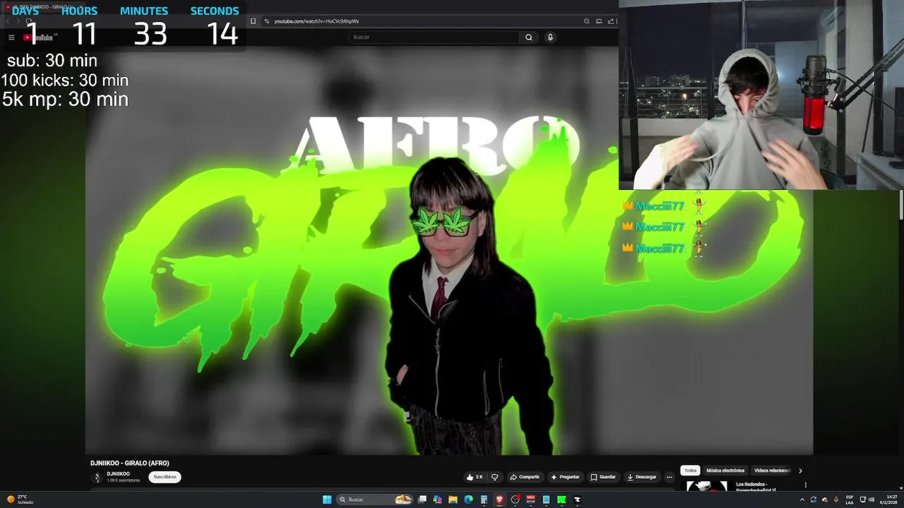The width and height of the screenshot is (904, 508).
Task: Open the Windows Start menu
Action: pos(327,500)
